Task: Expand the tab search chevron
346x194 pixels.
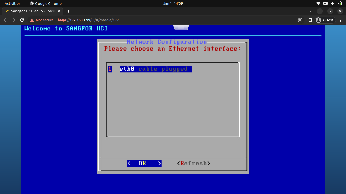Action: click(x=310, y=11)
